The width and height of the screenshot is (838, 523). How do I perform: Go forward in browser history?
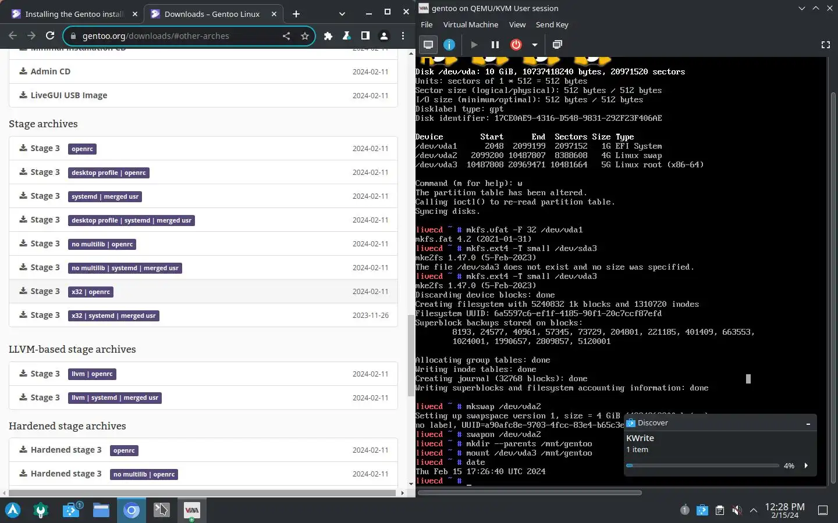click(x=31, y=36)
